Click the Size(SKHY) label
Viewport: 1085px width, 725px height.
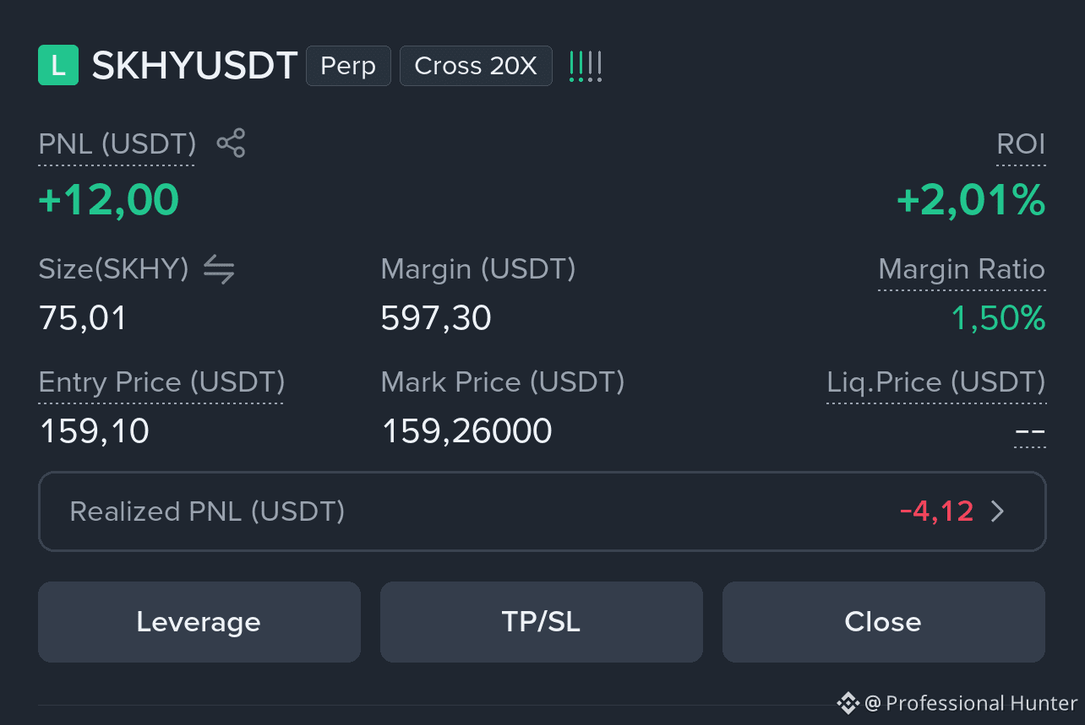click(113, 270)
